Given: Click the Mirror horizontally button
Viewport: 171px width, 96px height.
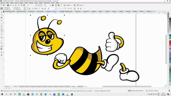Looking at the screenshot, I should (x=42, y=9).
